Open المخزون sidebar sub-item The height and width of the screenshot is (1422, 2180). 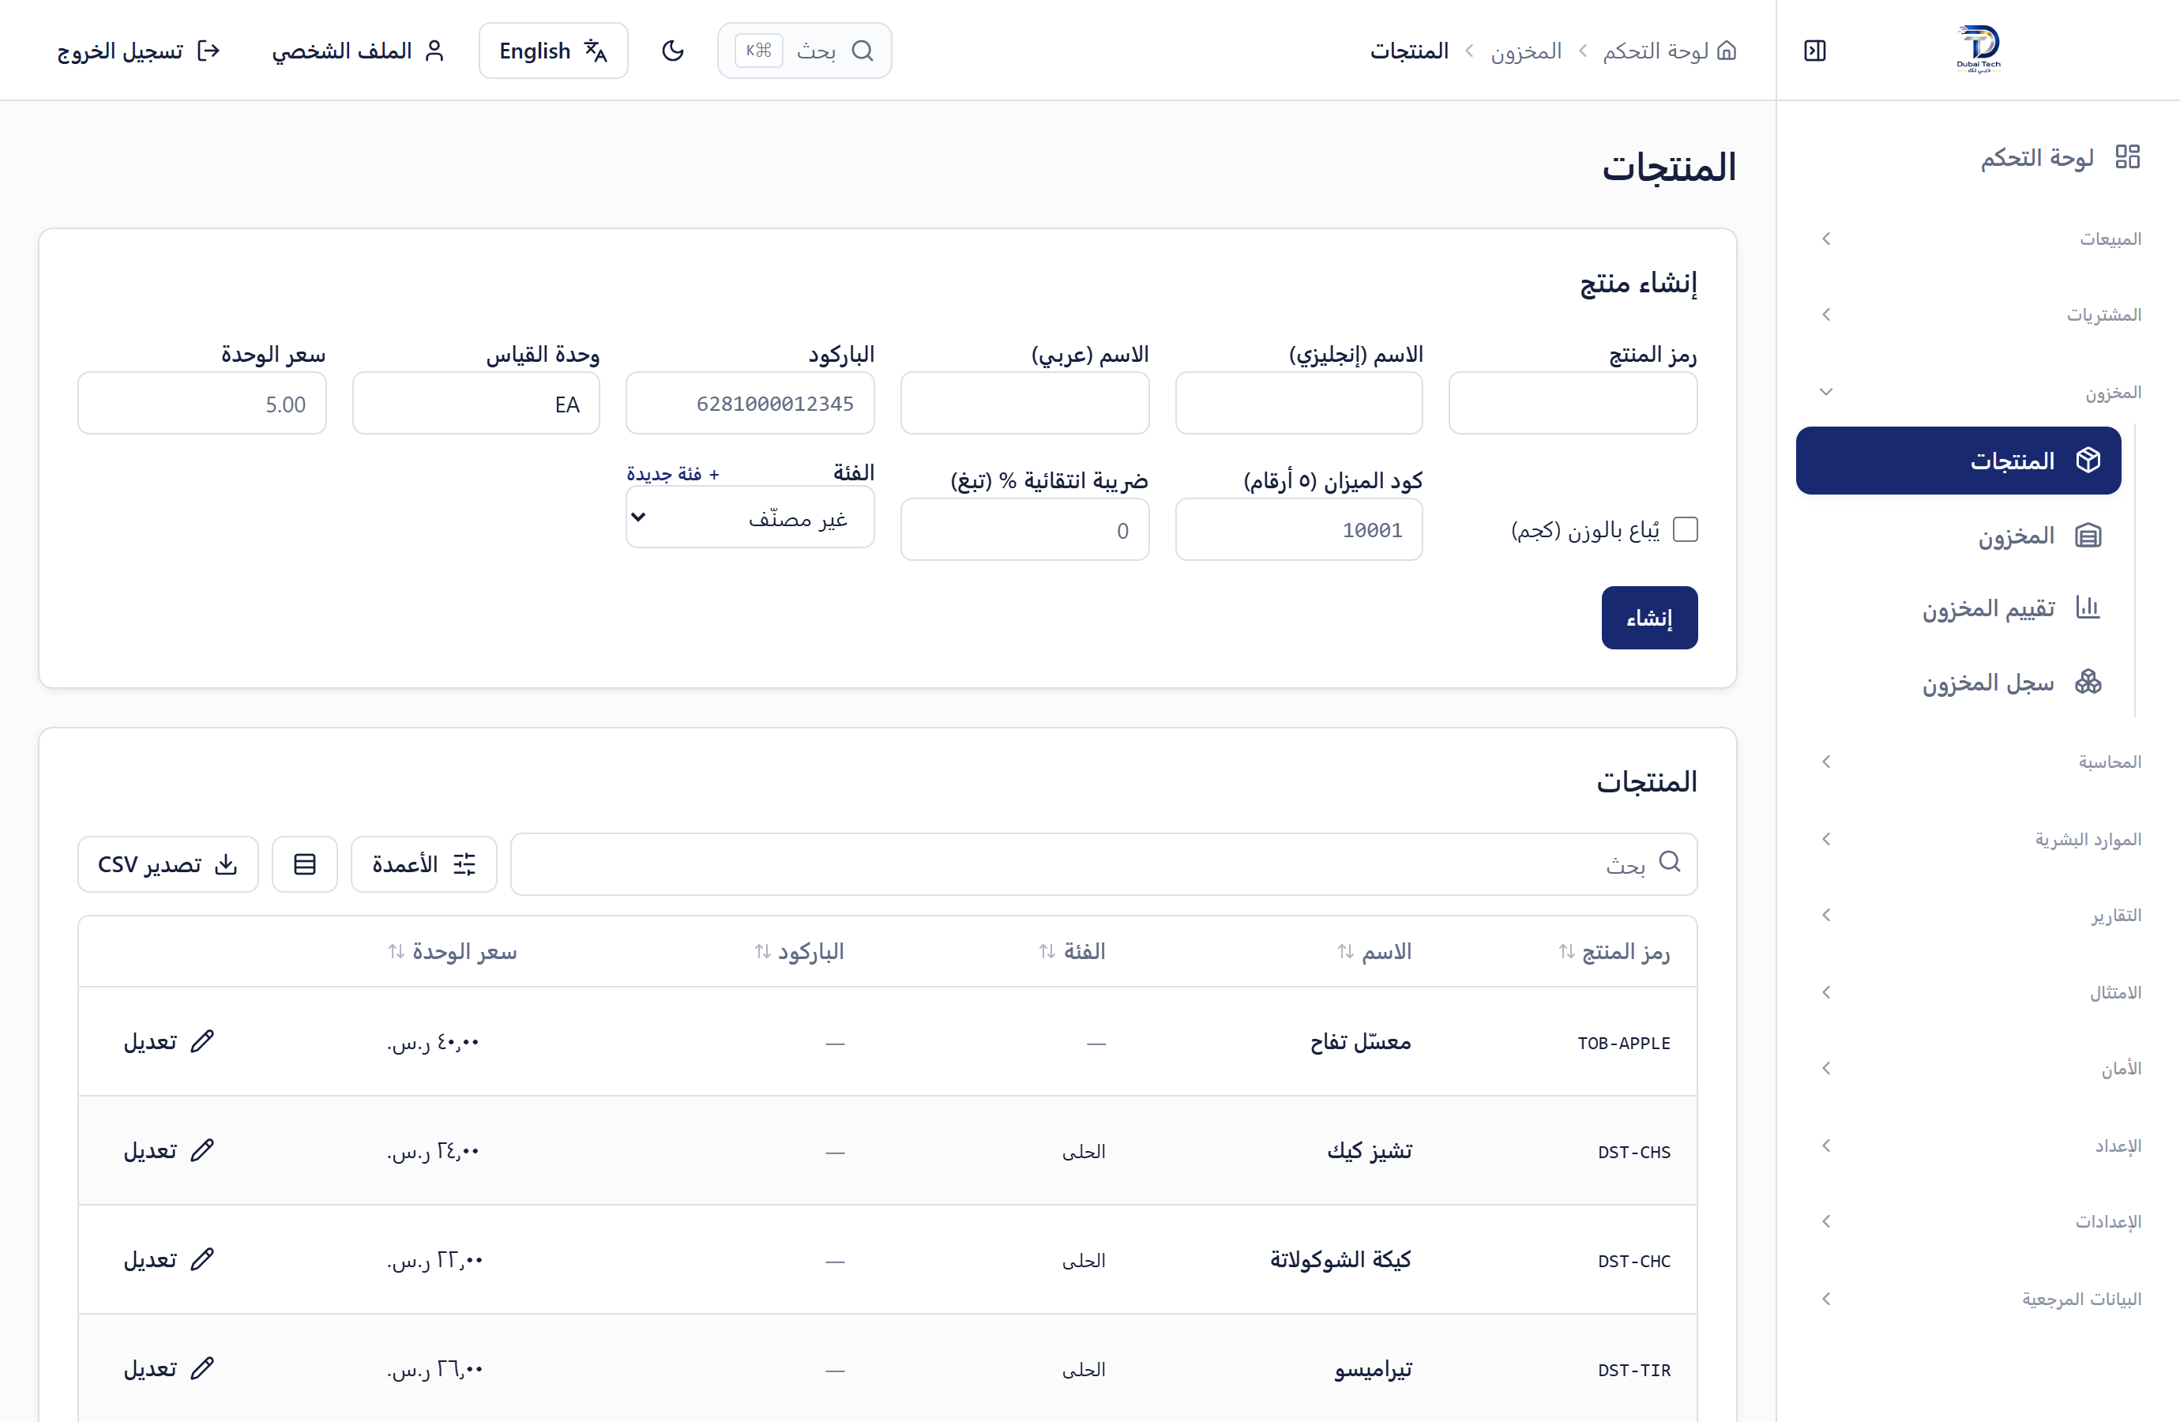pyautogui.click(x=1958, y=535)
